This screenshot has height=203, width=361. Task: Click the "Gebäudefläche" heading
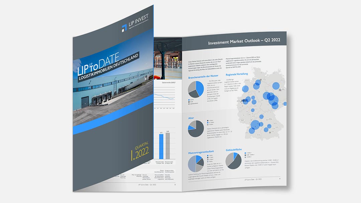pyautogui.click(x=234, y=150)
